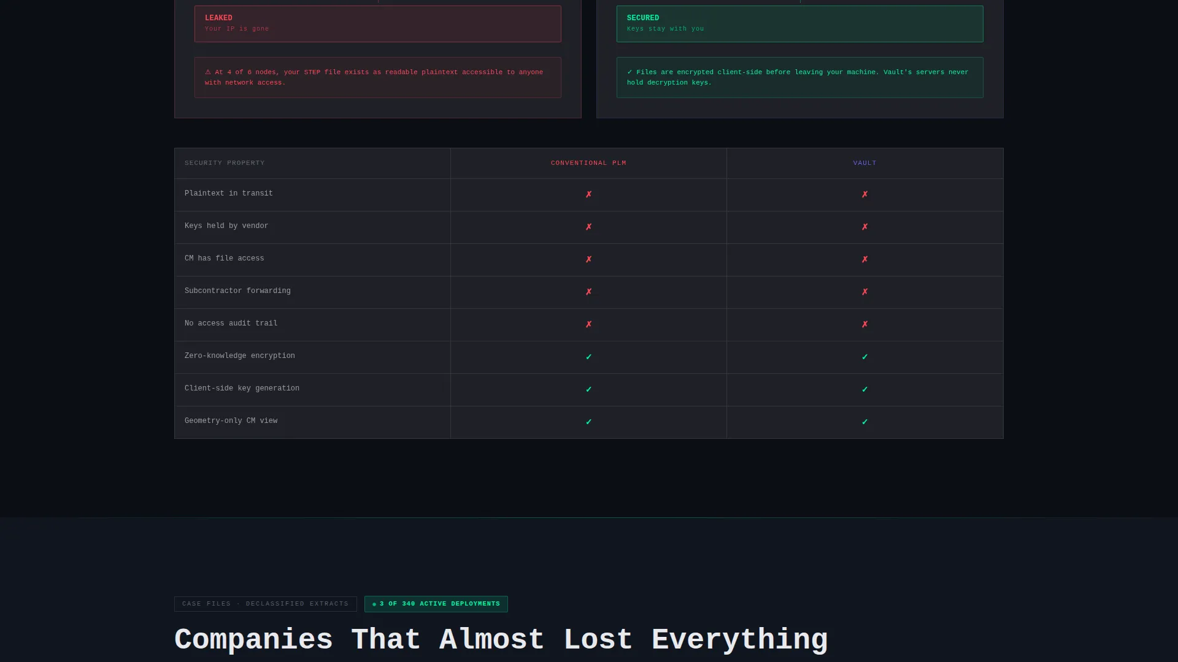The image size is (1178, 662).
Task: Click the green note about client-side encryption
Action: (799, 77)
